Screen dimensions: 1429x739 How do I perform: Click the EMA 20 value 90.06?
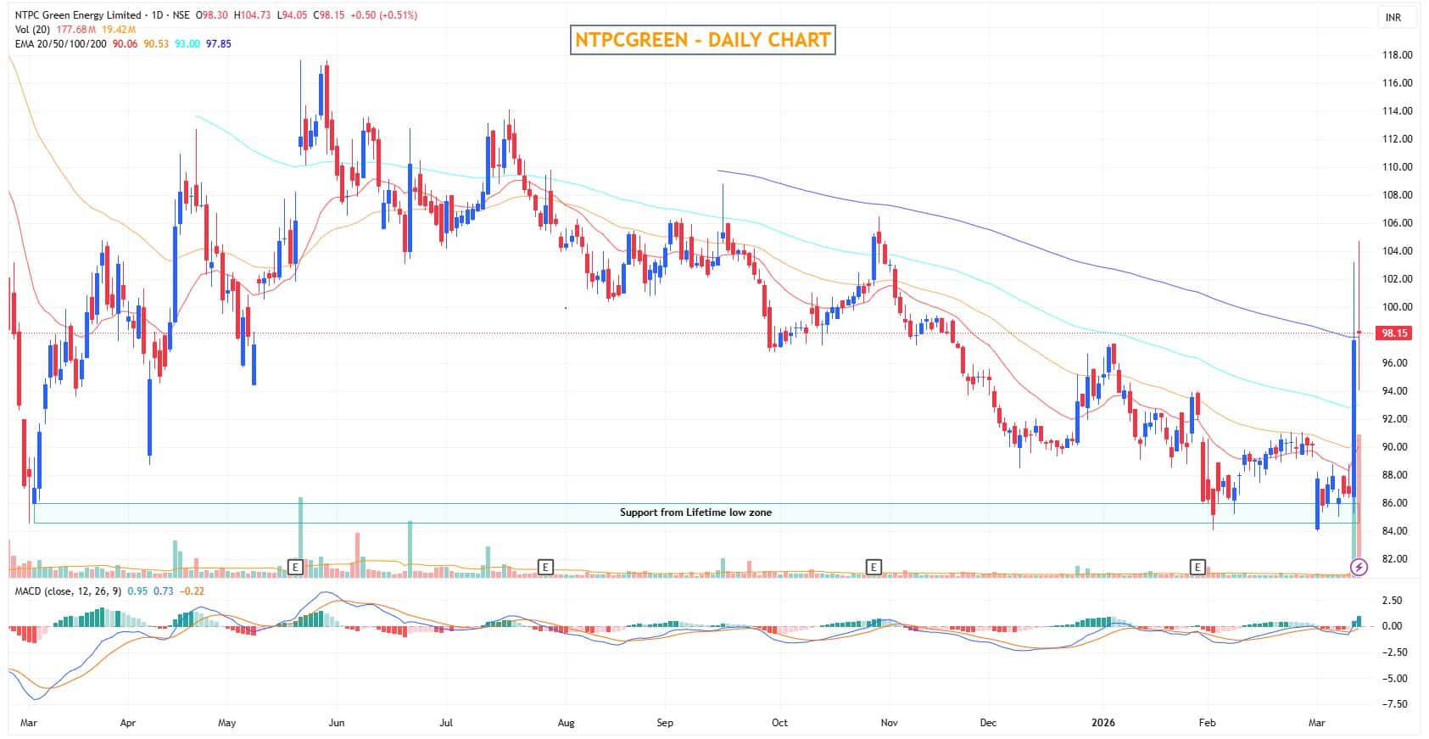126,44
